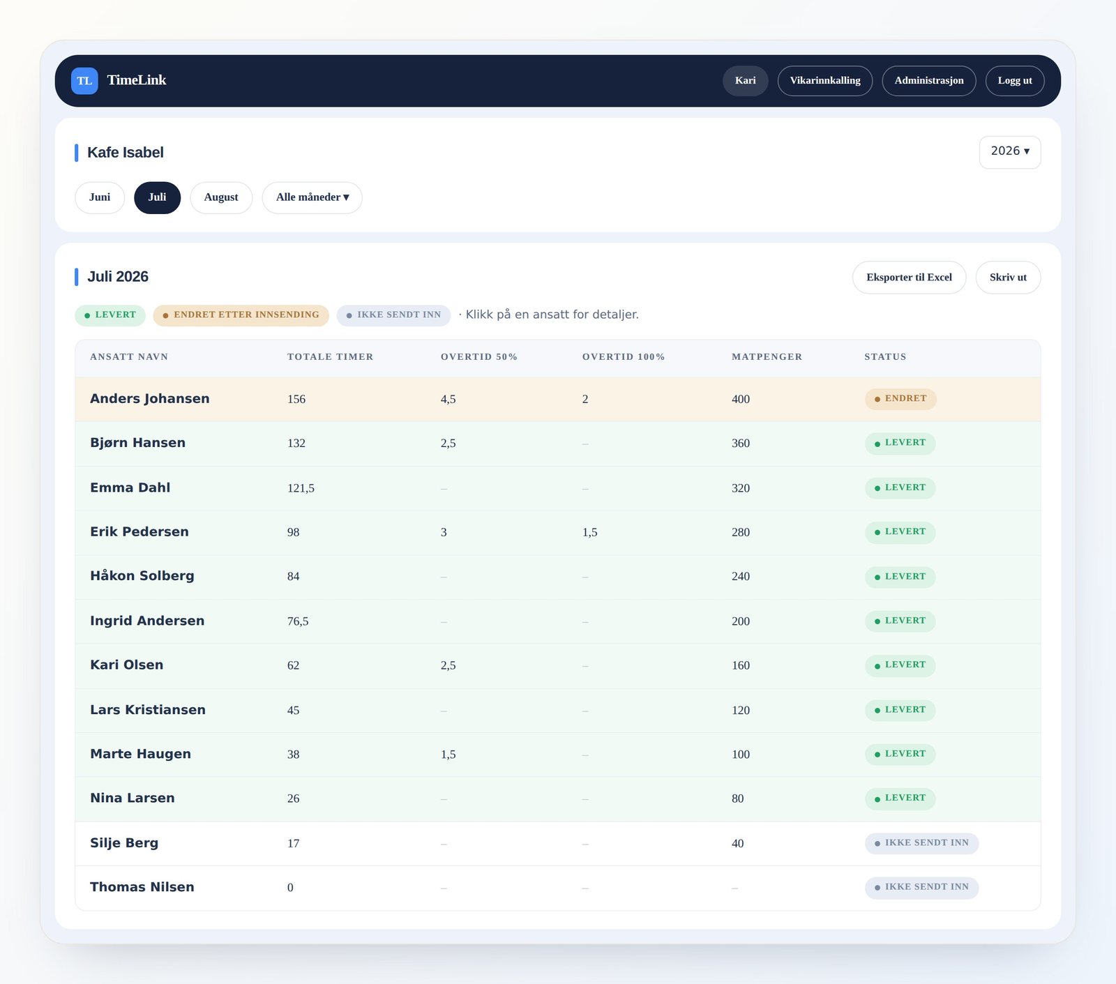Click the Skriv ut button
Image resolution: width=1116 pixels, height=984 pixels.
tap(1008, 278)
